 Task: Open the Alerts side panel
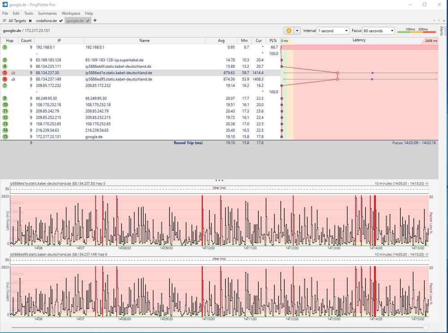[x=441, y=31]
